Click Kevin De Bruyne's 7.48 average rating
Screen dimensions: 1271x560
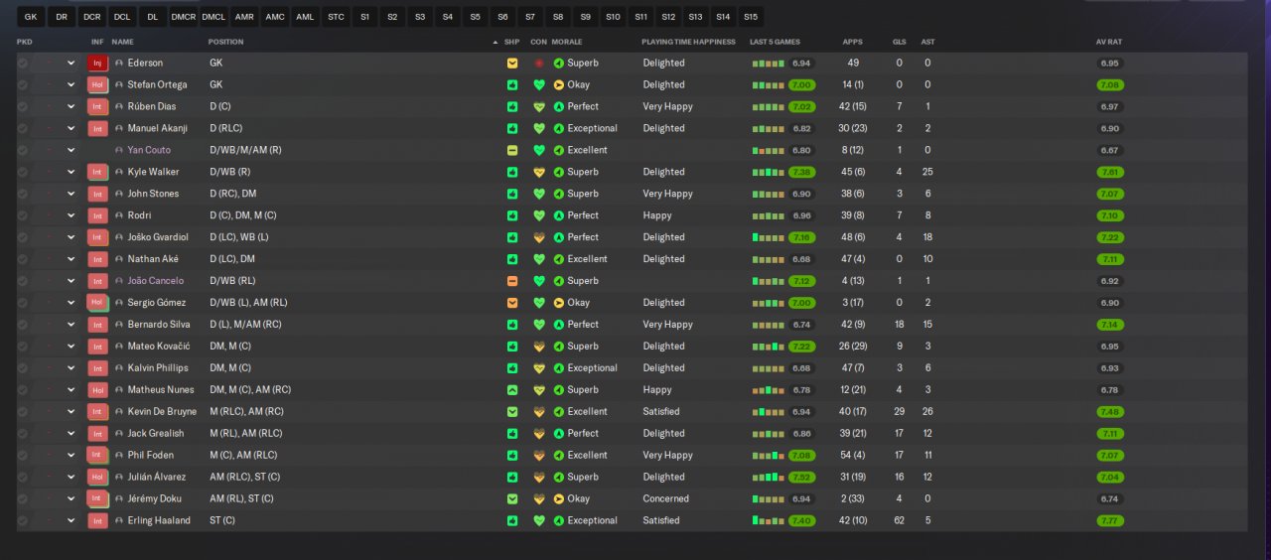(1110, 411)
